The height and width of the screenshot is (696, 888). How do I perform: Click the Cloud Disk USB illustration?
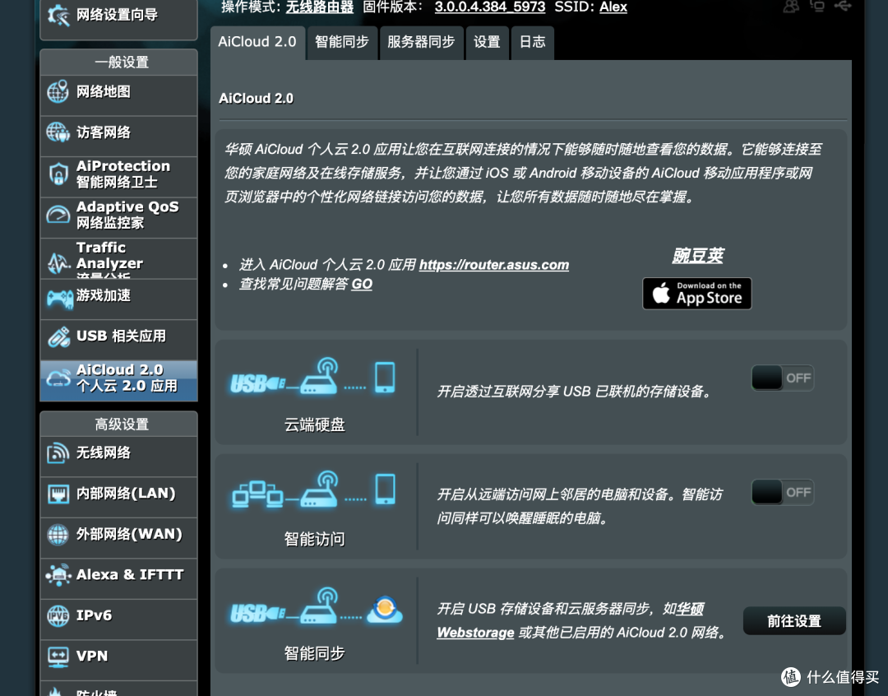pos(313,378)
